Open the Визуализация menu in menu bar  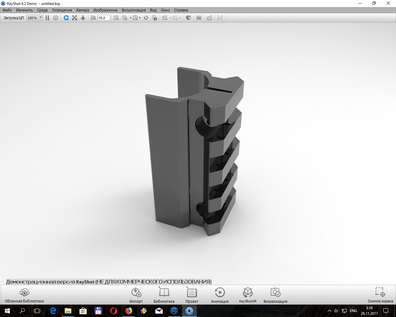pyautogui.click(x=134, y=10)
